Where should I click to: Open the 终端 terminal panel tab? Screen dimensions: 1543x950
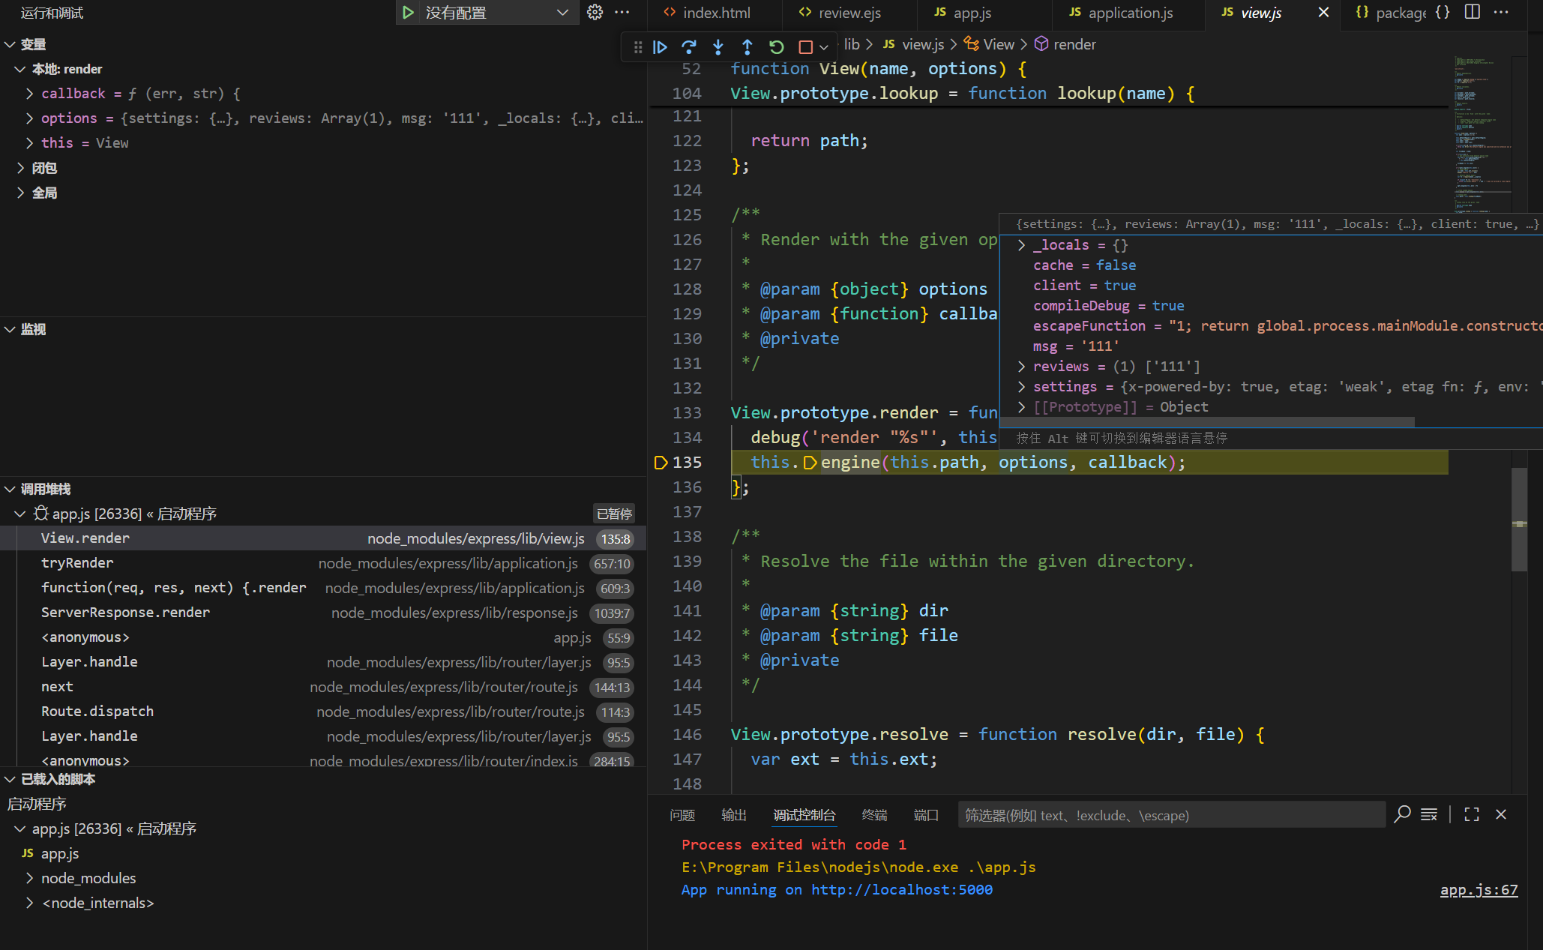click(x=874, y=815)
